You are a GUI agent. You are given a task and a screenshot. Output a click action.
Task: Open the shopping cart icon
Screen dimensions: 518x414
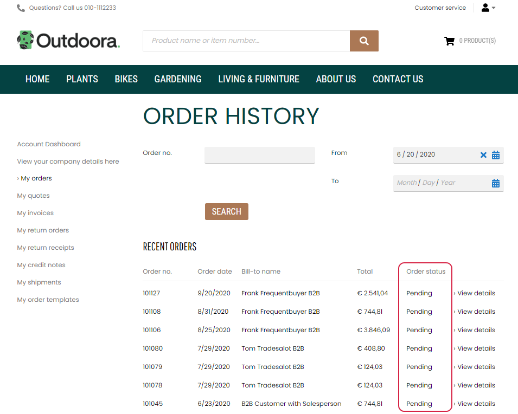coord(449,41)
